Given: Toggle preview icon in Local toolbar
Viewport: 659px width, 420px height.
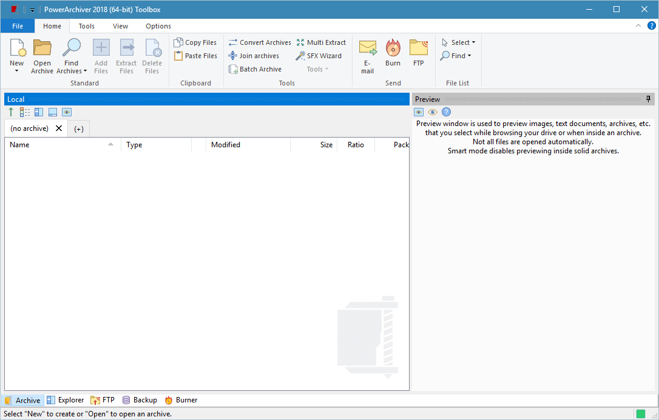Looking at the screenshot, I should point(67,112).
